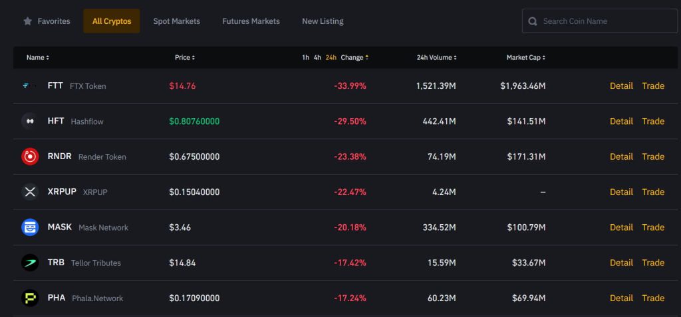
Task: Open Detail for PHA
Action: (621, 298)
